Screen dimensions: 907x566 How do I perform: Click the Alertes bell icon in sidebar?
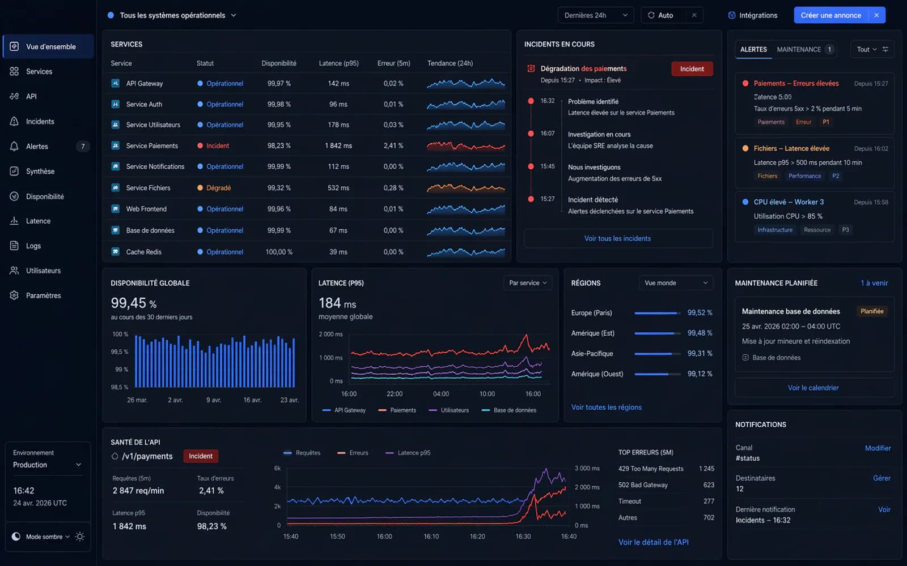(14, 146)
